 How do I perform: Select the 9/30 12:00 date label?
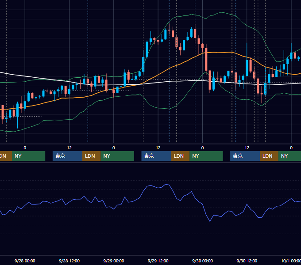247,261
